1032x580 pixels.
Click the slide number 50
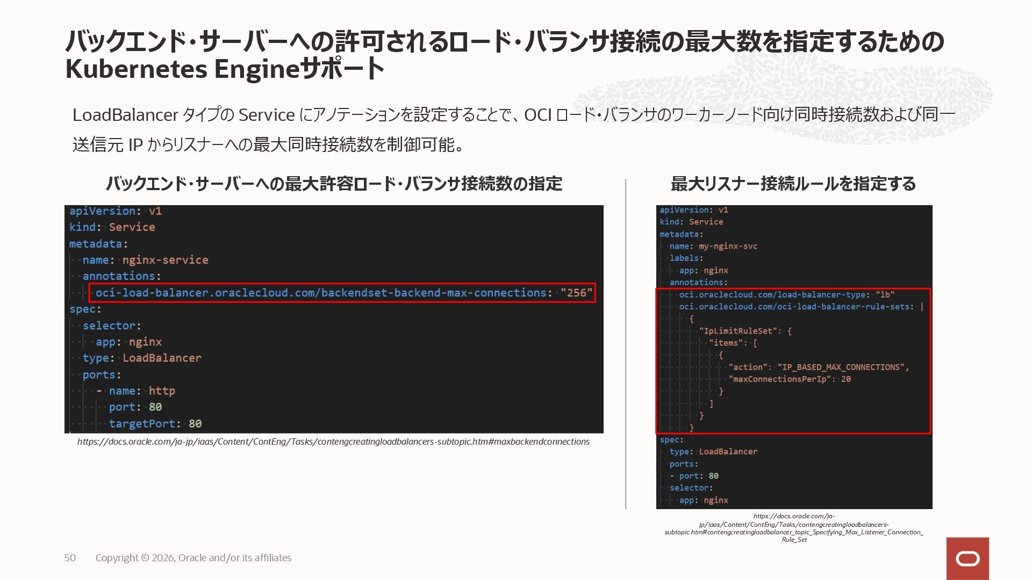click(x=70, y=557)
